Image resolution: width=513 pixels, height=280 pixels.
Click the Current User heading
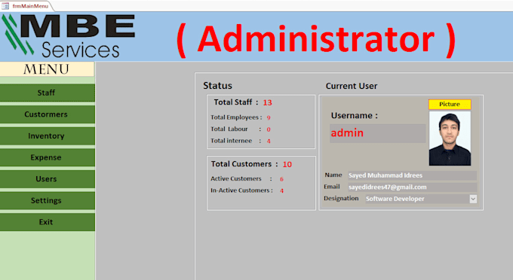tap(352, 86)
